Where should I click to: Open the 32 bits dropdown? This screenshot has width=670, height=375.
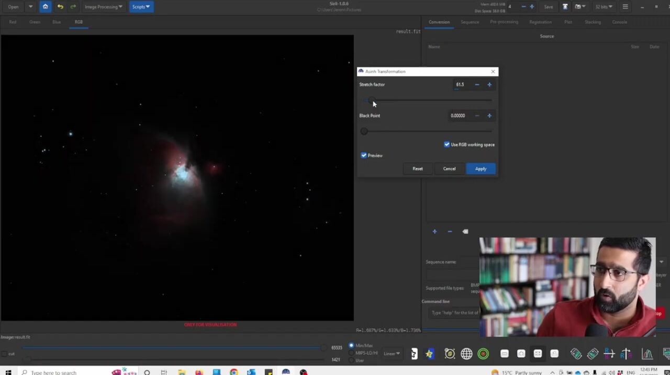603,7
